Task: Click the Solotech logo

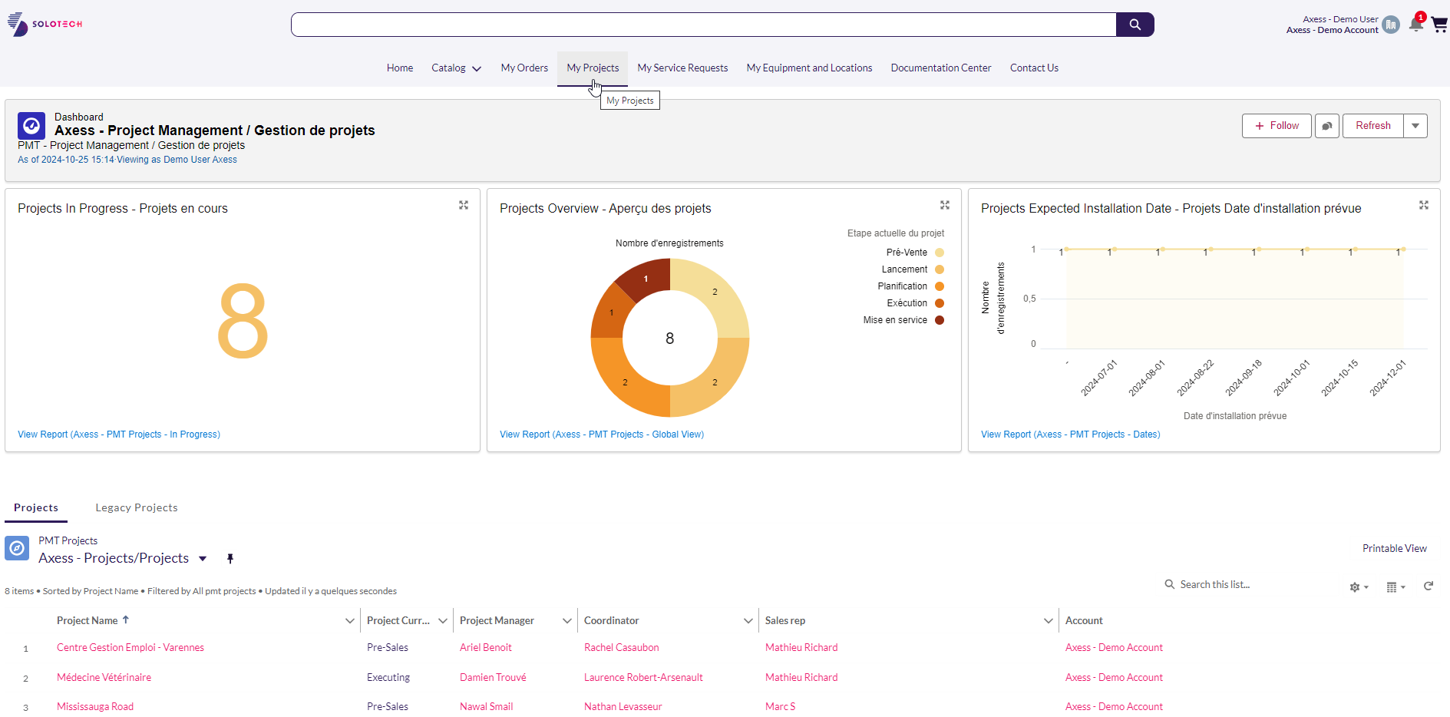Action: point(45,24)
